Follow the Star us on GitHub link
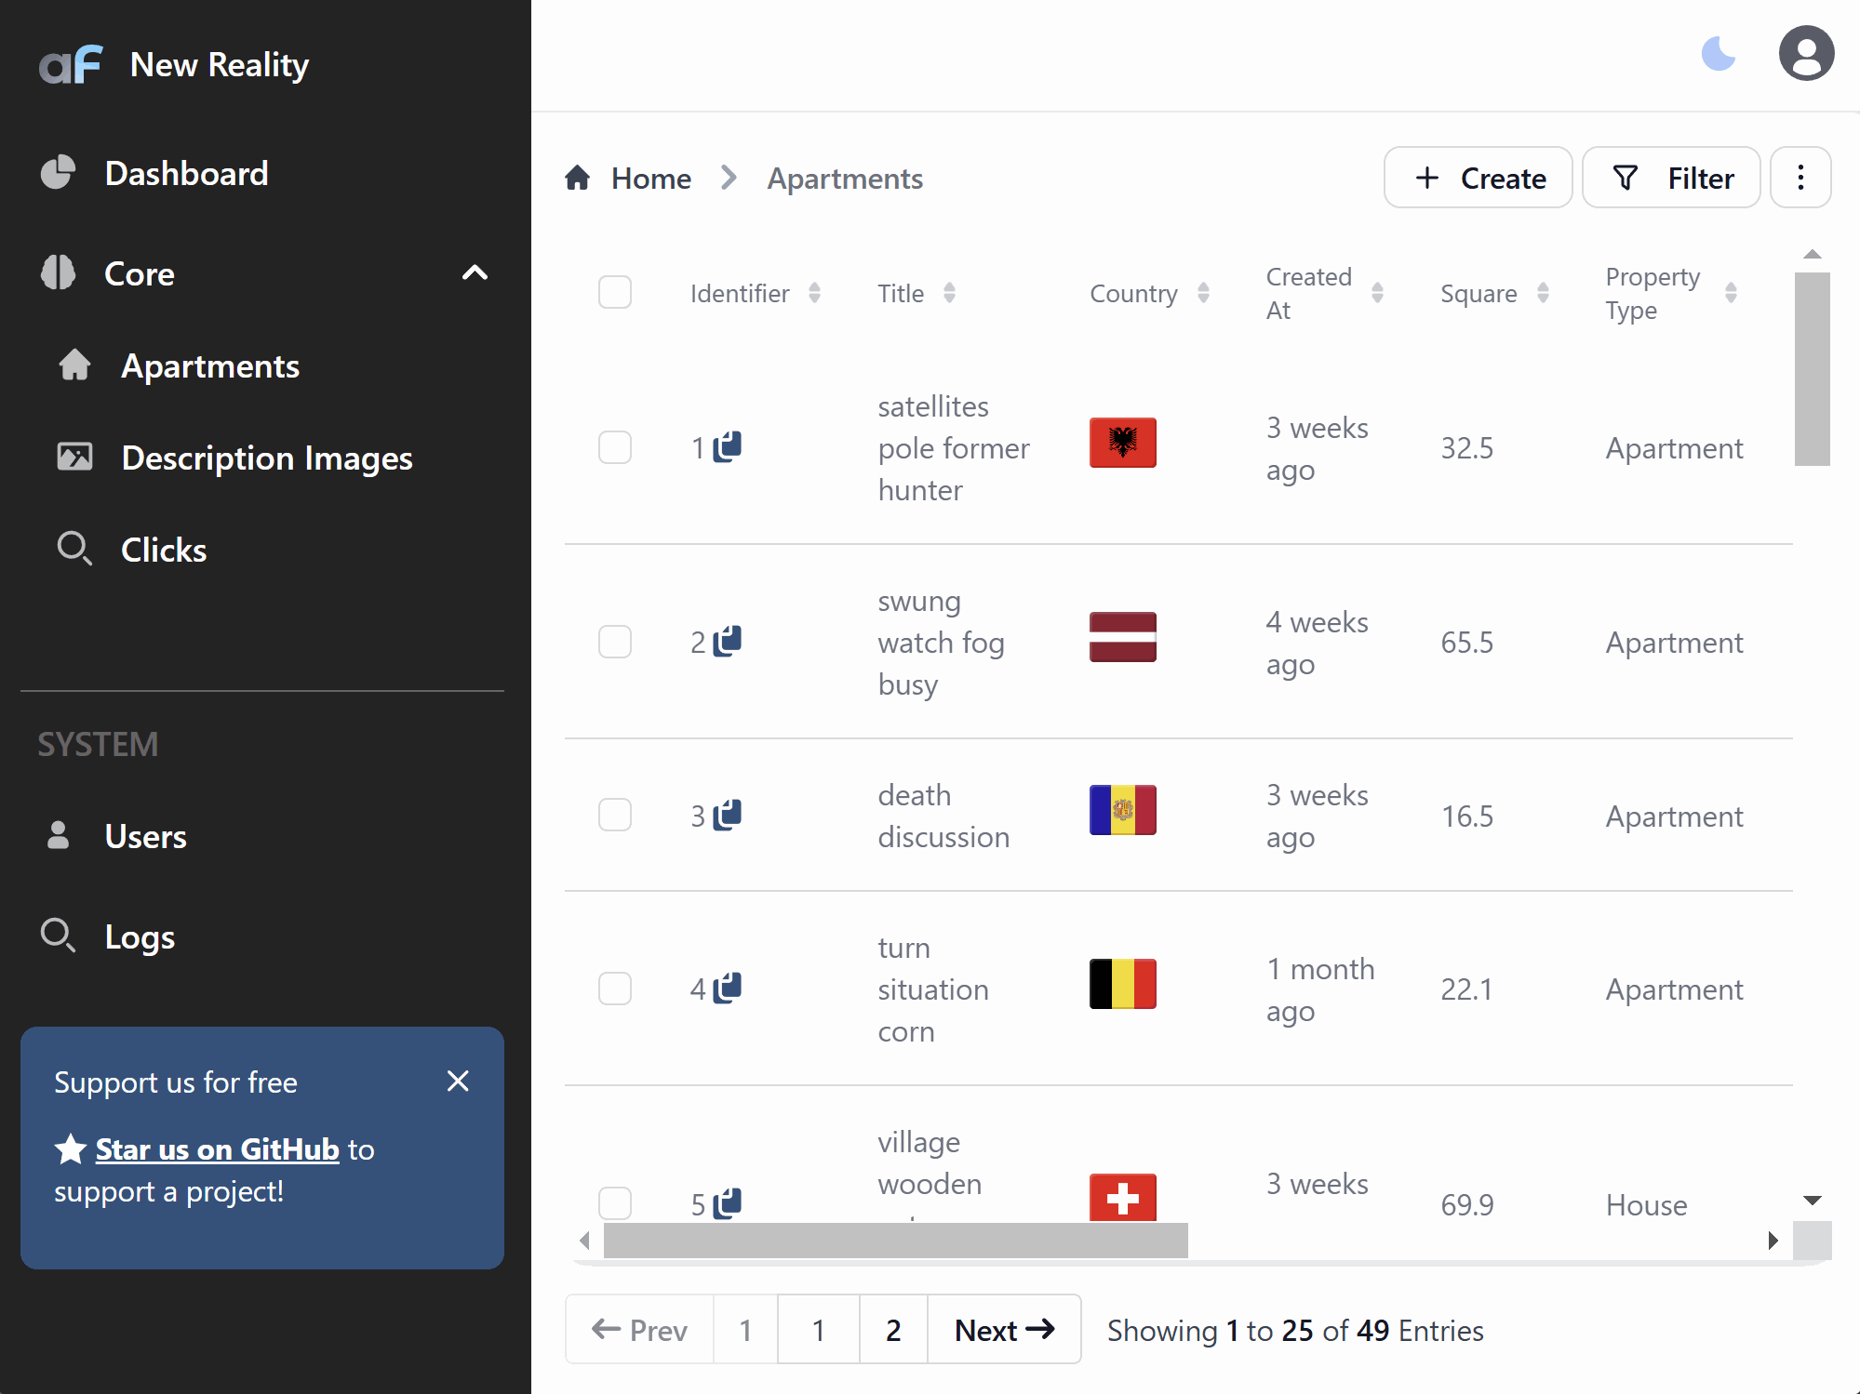Screen dimensions: 1860x1394 pyautogui.click(x=217, y=1149)
